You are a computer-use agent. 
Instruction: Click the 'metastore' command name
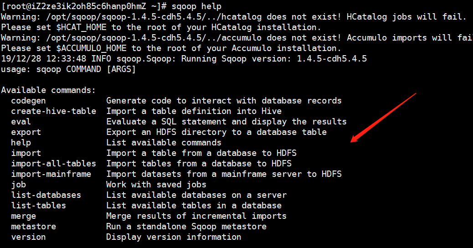[x=33, y=227]
